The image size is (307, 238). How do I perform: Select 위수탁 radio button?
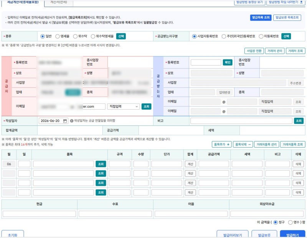tap(75, 36)
